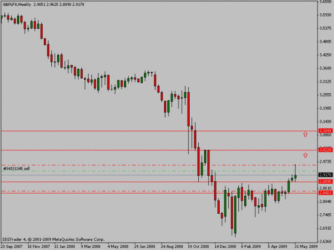Screen dimensions: 334x250
Task: Click the 31 May 2009 date label
Action: pos(306,246)
